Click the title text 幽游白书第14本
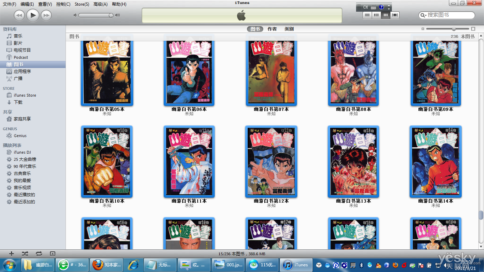The height and width of the screenshot is (272, 484). [435, 201]
